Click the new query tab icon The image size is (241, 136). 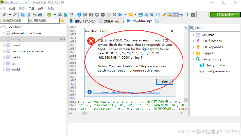[x=157, y=21]
